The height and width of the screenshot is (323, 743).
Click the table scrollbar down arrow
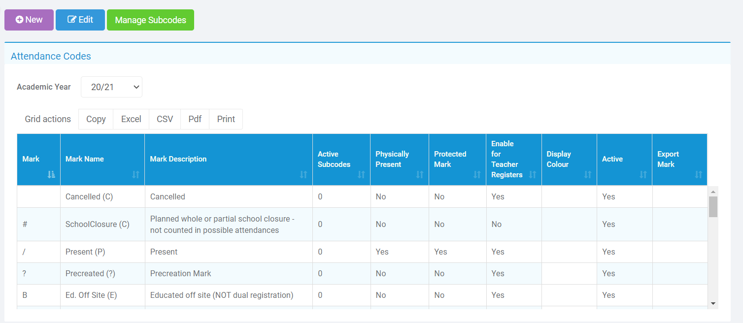click(713, 303)
